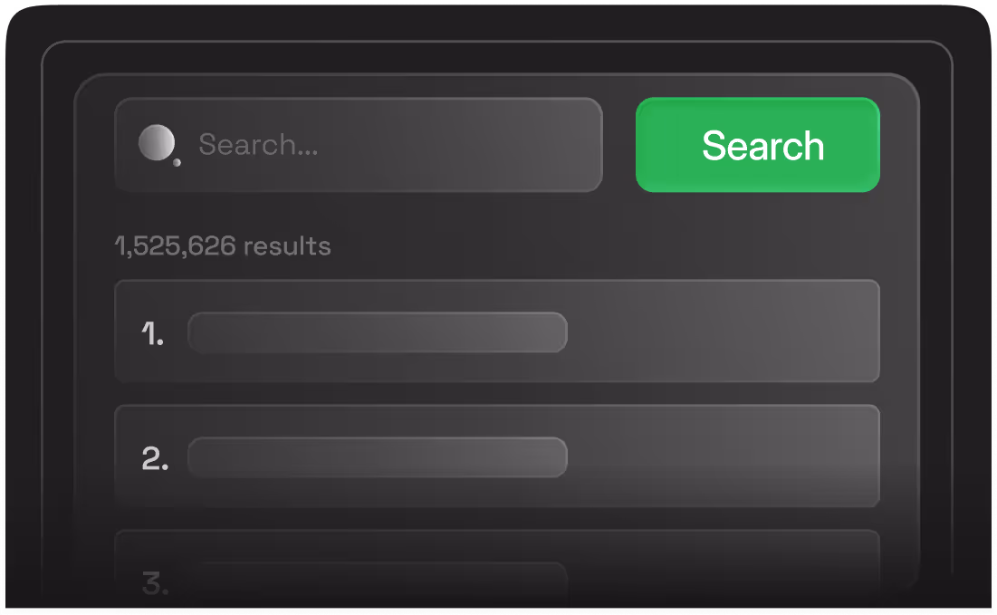Click the round magnifier icon in search field

pos(157,143)
